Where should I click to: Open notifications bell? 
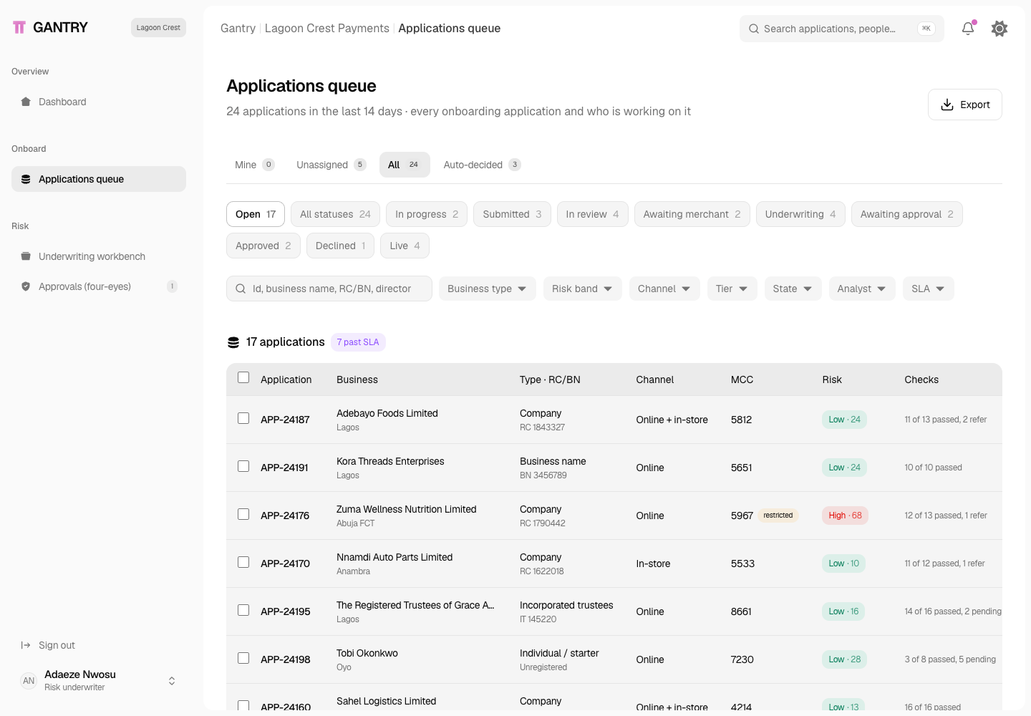coord(968,29)
